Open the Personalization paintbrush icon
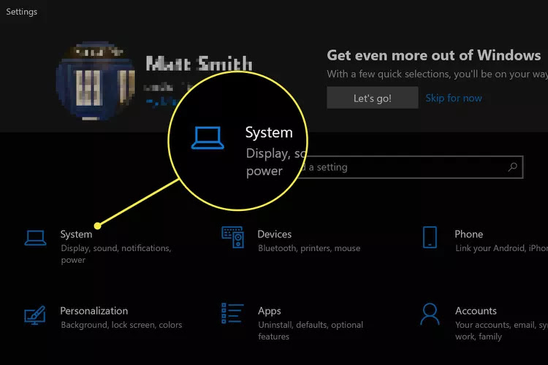548x365 pixels. [x=35, y=315]
